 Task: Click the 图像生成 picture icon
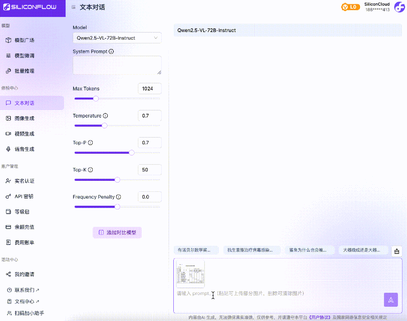coord(8,118)
